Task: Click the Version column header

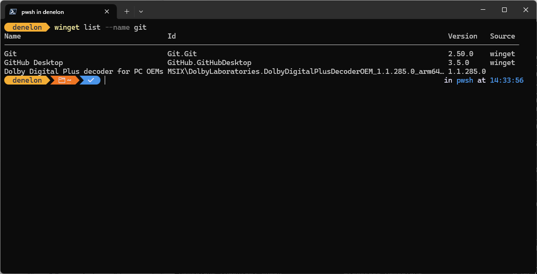Action: [x=463, y=36]
